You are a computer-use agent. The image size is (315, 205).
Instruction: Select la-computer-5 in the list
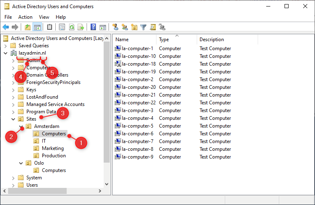[x=138, y=126]
